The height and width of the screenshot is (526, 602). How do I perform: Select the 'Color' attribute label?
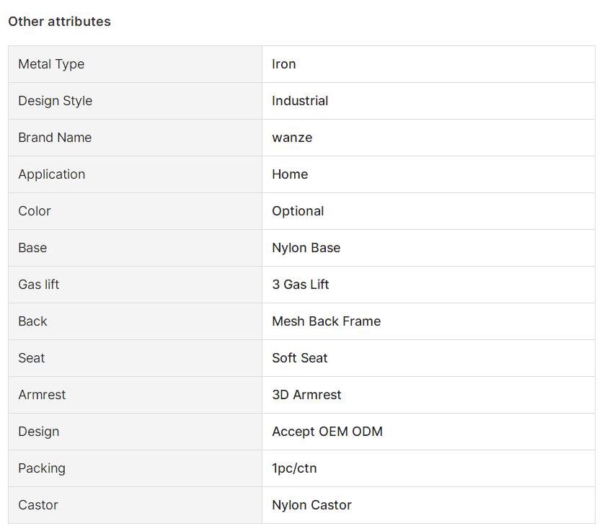[35, 211]
